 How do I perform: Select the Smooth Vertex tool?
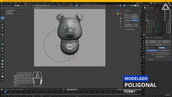click(x=2, y=67)
